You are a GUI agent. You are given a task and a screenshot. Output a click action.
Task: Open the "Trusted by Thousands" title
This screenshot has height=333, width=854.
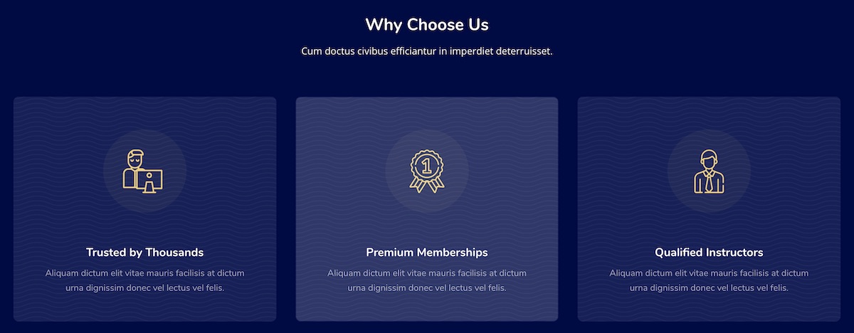[x=144, y=253]
